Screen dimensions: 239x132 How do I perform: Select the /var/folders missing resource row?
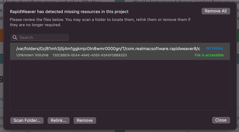120,51
